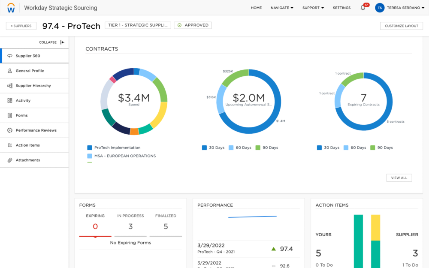The height and width of the screenshot is (268, 429).
Task: Select the In Progress forms tab
Action: tap(130, 224)
